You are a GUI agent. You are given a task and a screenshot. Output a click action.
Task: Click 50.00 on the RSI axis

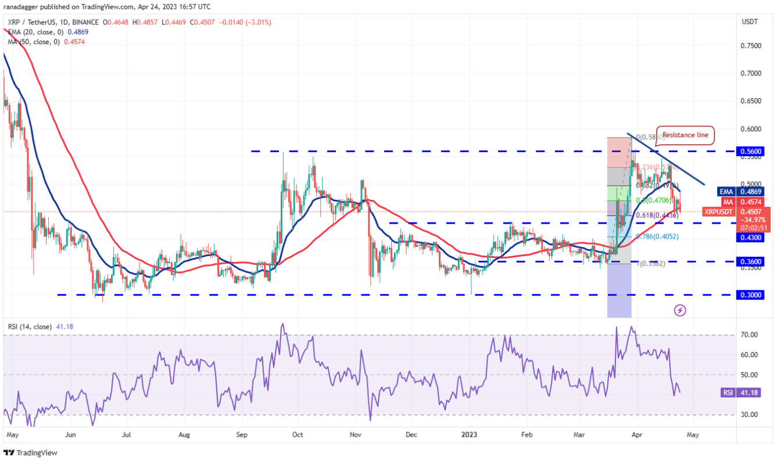click(x=749, y=375)
